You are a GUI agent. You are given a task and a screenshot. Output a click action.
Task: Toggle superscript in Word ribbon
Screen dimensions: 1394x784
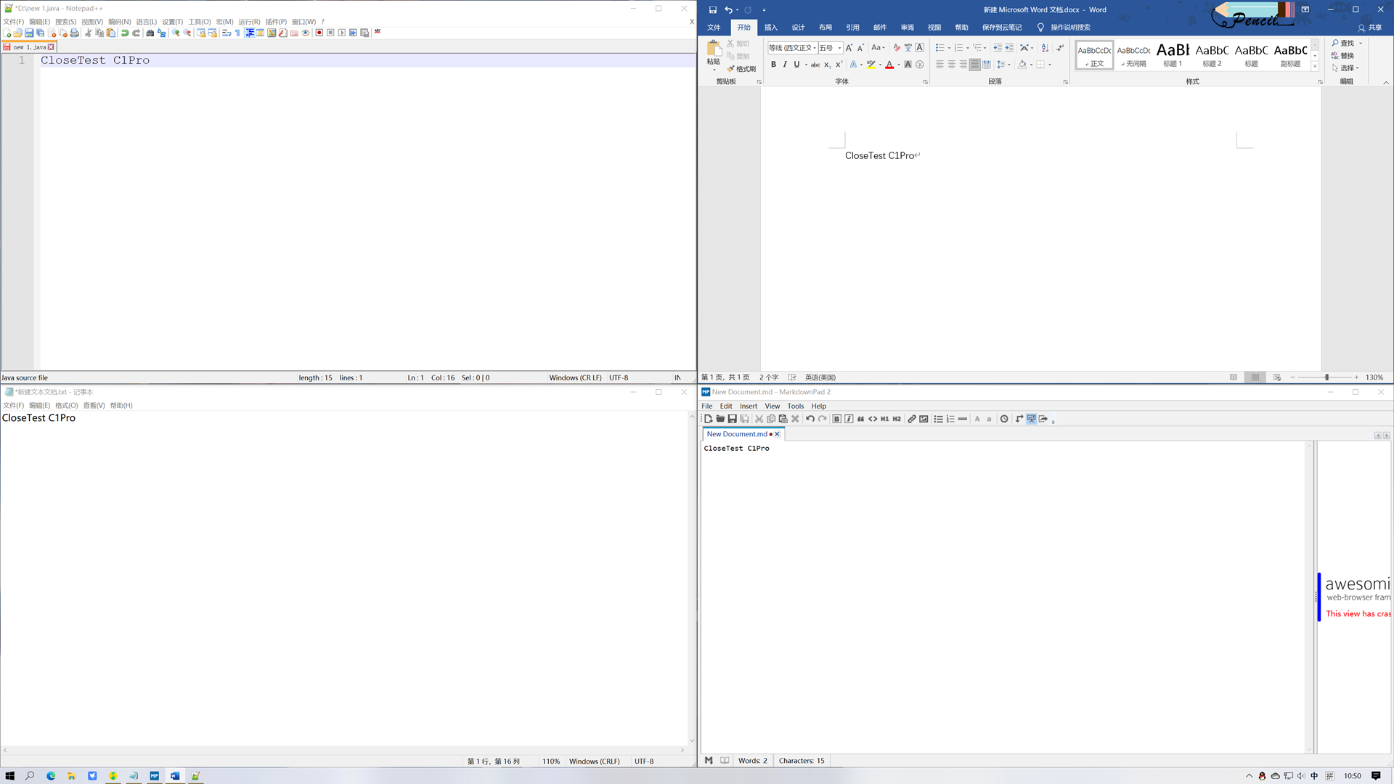(839, 65)
